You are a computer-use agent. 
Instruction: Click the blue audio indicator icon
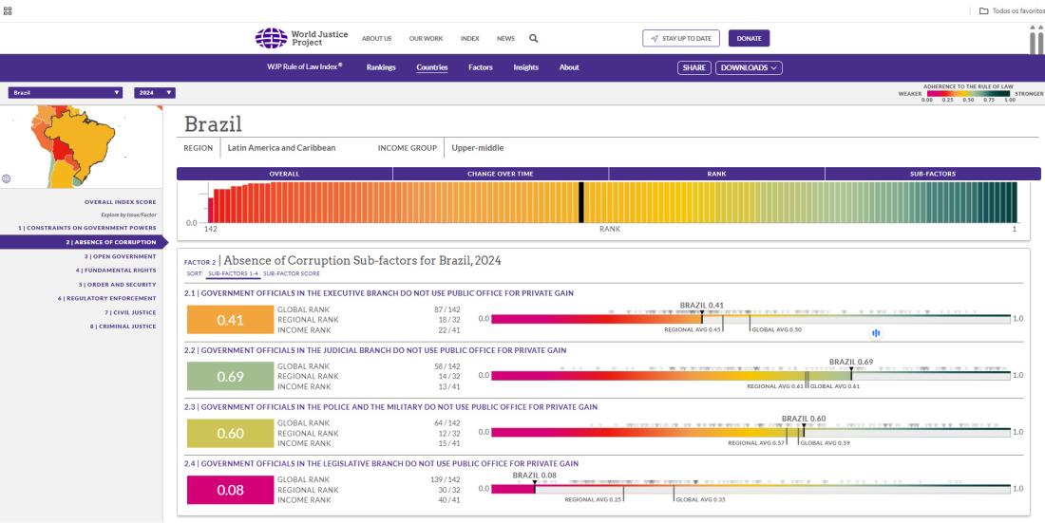(x=876, y=333)
